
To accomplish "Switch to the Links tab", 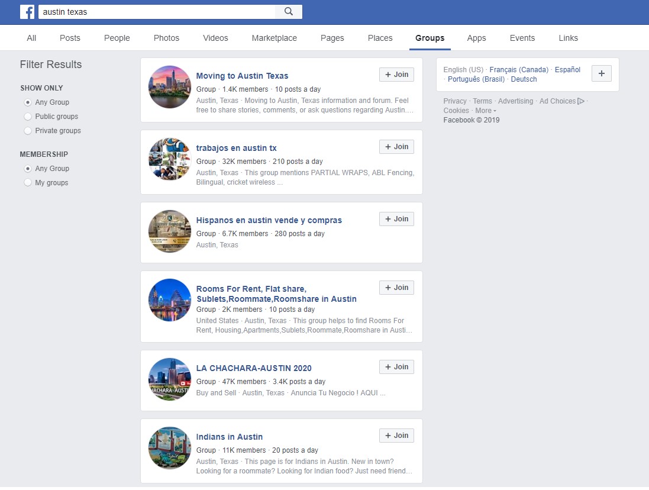I will click(x=569, y=38).
